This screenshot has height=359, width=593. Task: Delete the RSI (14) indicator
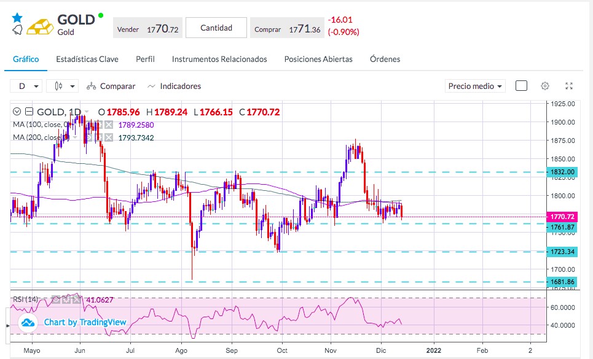[x=76, y=299]
